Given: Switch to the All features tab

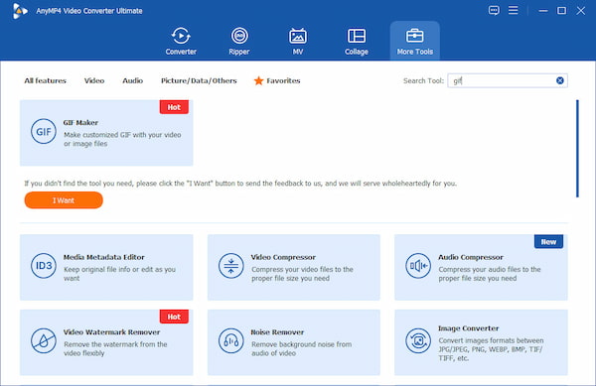Looking at the screenshot, I should (46, 80).
